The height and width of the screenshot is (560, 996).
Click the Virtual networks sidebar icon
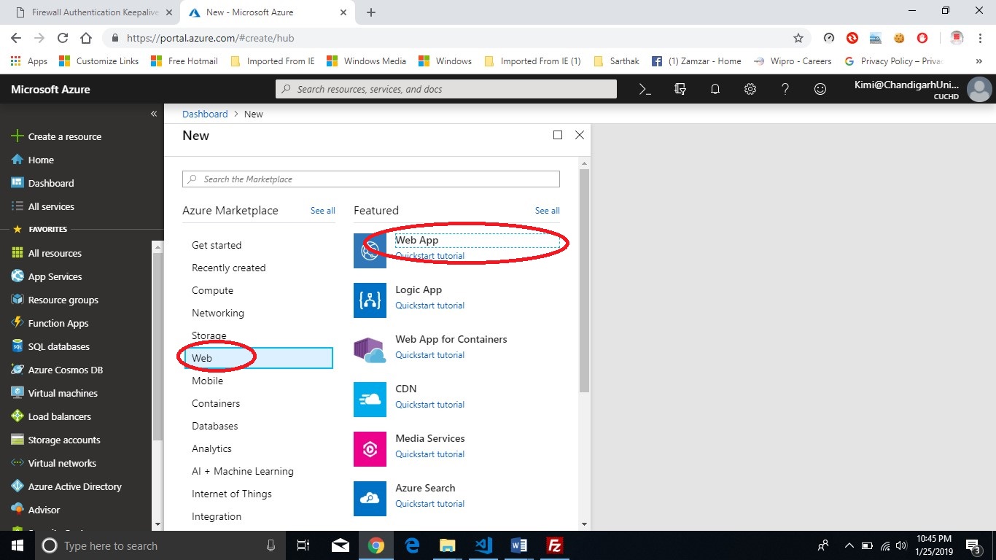tap(17, 463)
